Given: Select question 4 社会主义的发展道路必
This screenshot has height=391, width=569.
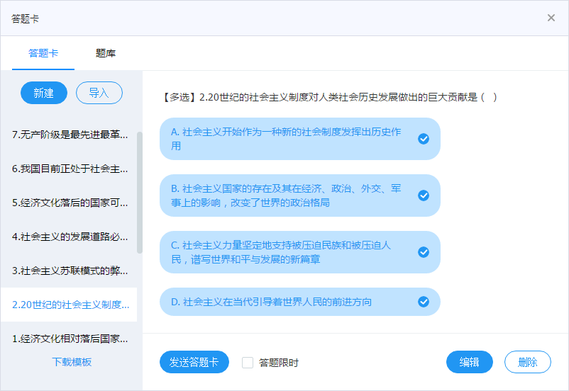Looking at the screenshot, I should tap(70, 237).
